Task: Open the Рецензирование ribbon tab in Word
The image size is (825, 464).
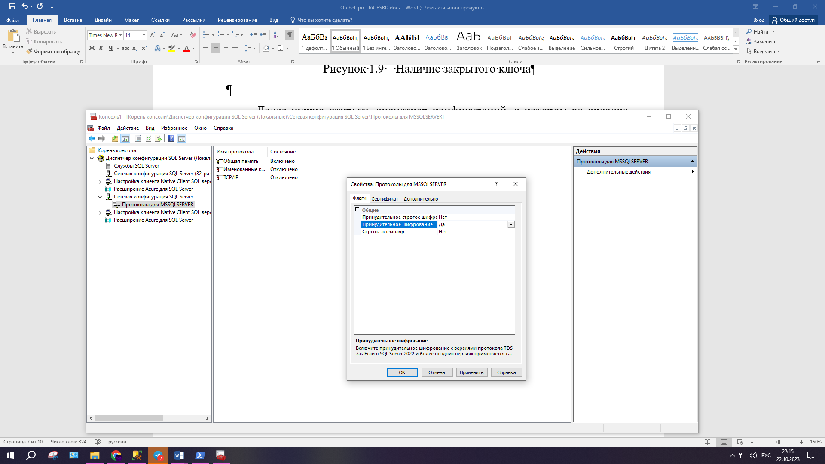Action: coord(237,20)
